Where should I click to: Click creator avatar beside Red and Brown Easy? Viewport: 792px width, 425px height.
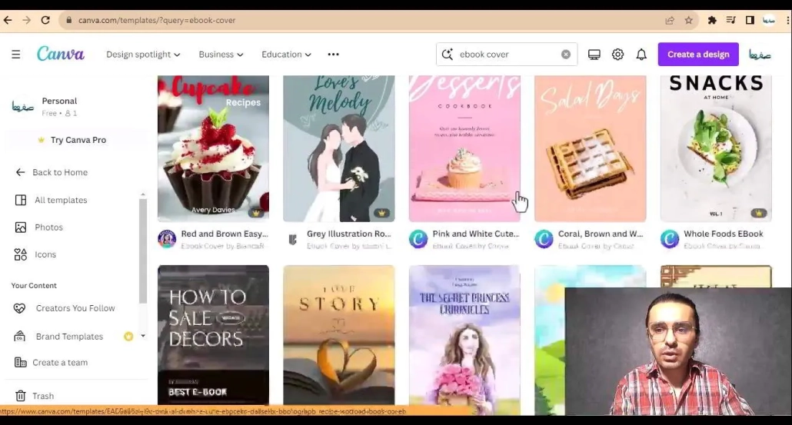click(167, 239)
